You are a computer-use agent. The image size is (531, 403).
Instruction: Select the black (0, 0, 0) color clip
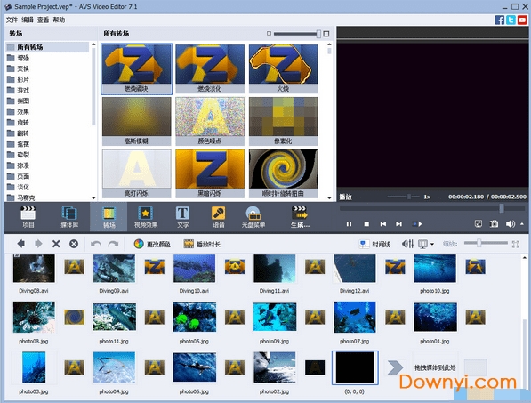click(355, 367)
